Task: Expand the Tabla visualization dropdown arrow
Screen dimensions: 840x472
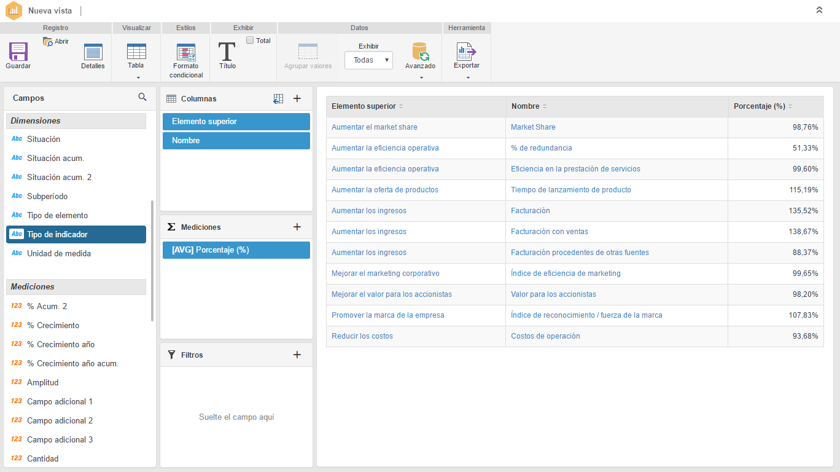Action: 138,77
